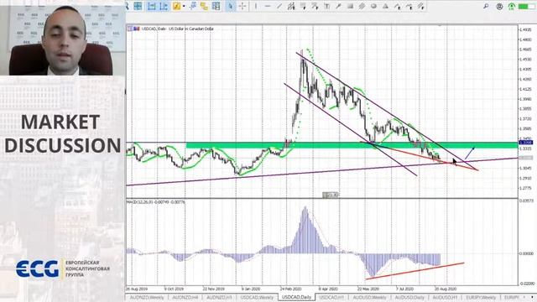
Task: Open the dropdown arrow beside yellow indicators icon
Action: 184,6
